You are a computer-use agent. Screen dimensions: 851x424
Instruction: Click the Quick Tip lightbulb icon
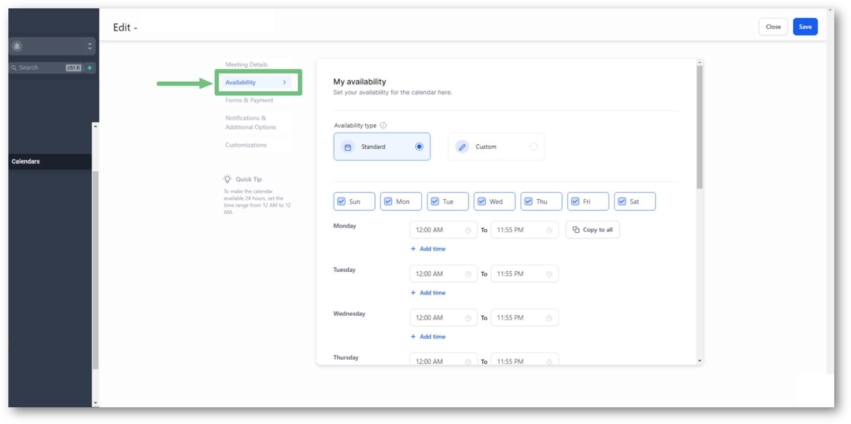[x=227, y=179]
